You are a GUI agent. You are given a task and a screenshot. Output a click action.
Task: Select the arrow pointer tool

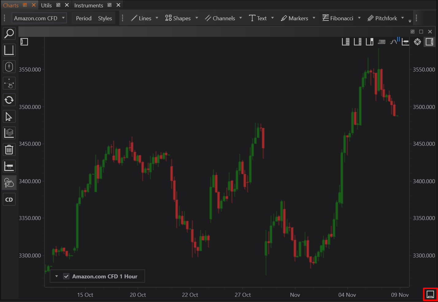(x=9, y=117)
